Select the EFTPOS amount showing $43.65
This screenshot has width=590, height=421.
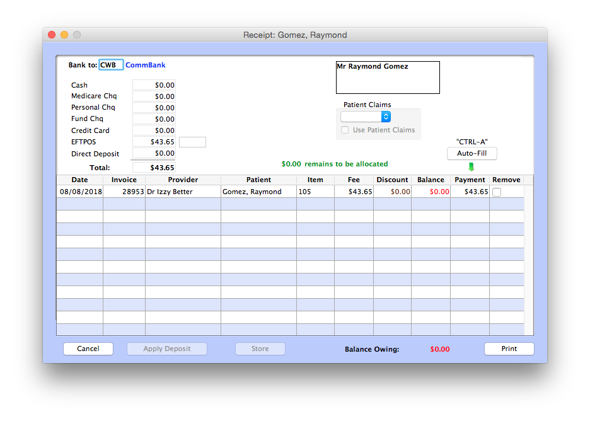tap(153, 142)
